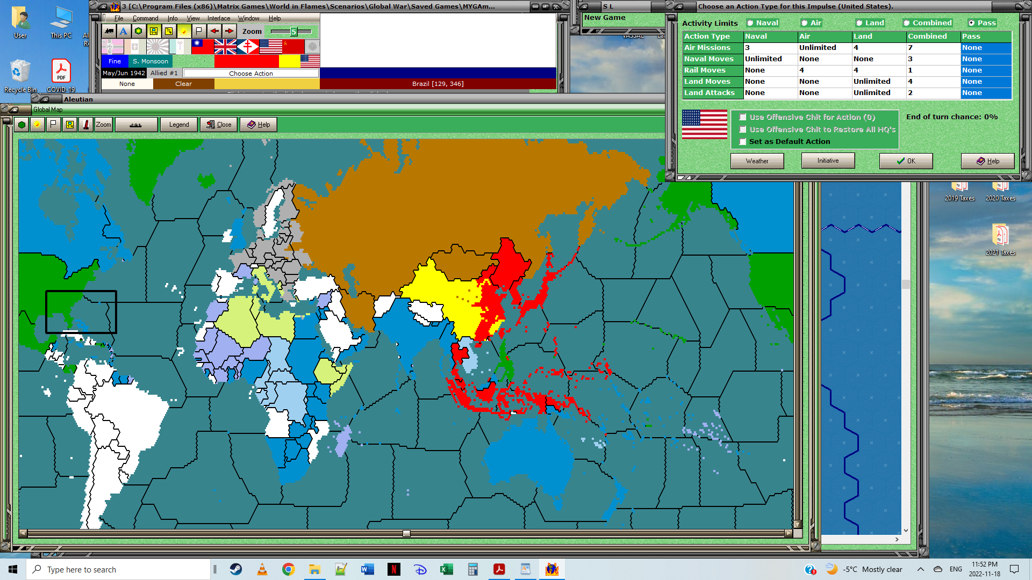
Task: Toggle the weather sun icon on Global Map
Action: pyautogui.click(x=37, y=125)
